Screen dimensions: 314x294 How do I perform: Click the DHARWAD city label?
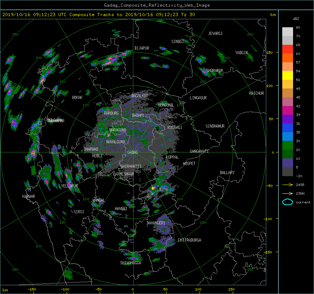pos(91,149)
